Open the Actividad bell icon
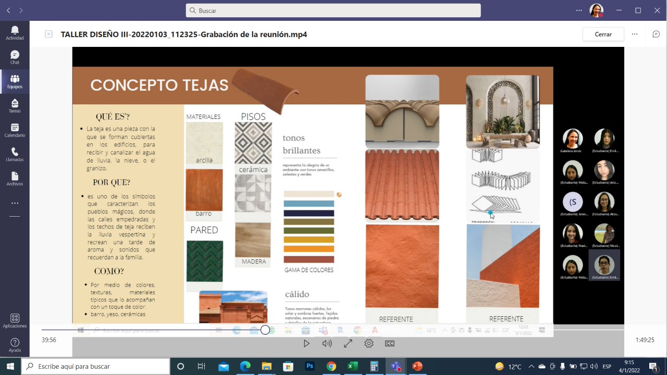Screen dimensions: 667x375 click(x=15, y=33)
